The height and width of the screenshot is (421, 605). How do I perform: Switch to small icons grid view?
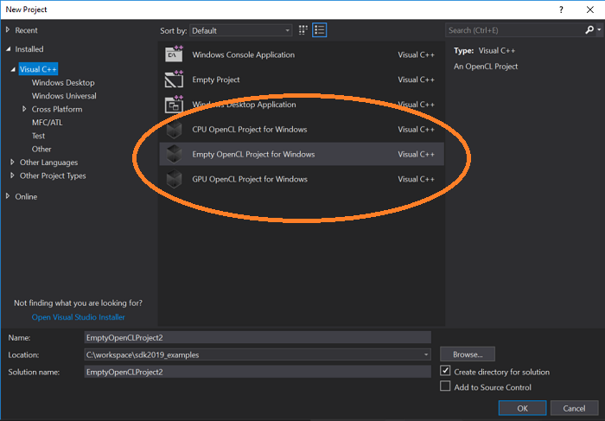click(x=303, y=30)
